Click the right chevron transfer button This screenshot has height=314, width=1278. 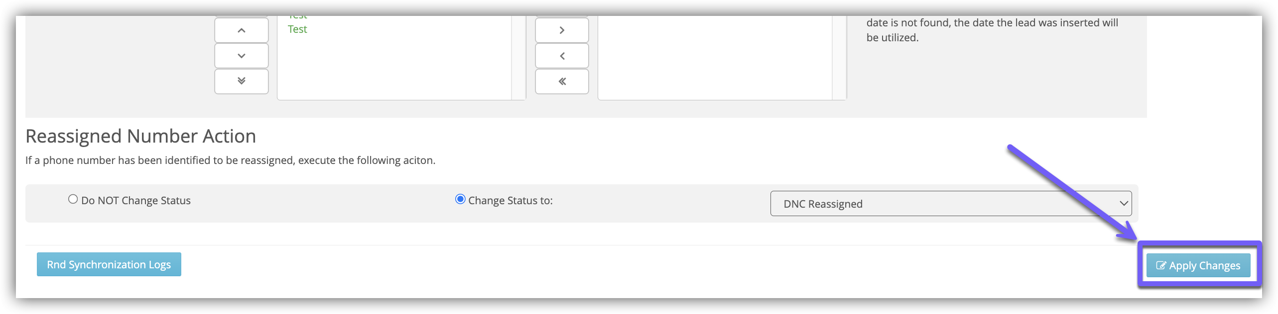(562, 30)
